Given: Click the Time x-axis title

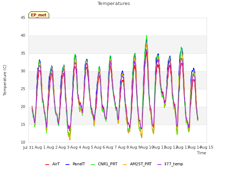Looking at the screenshot, I should 202,153.
